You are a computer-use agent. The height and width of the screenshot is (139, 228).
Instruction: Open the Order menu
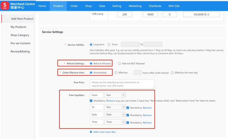tap(74, 6)
